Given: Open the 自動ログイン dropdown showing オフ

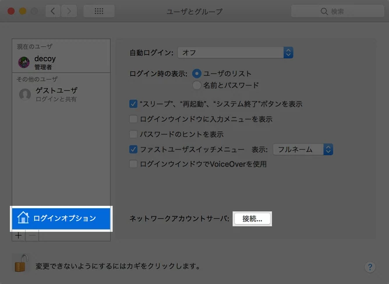Looking at the screenshot, I should coord(235,52).
